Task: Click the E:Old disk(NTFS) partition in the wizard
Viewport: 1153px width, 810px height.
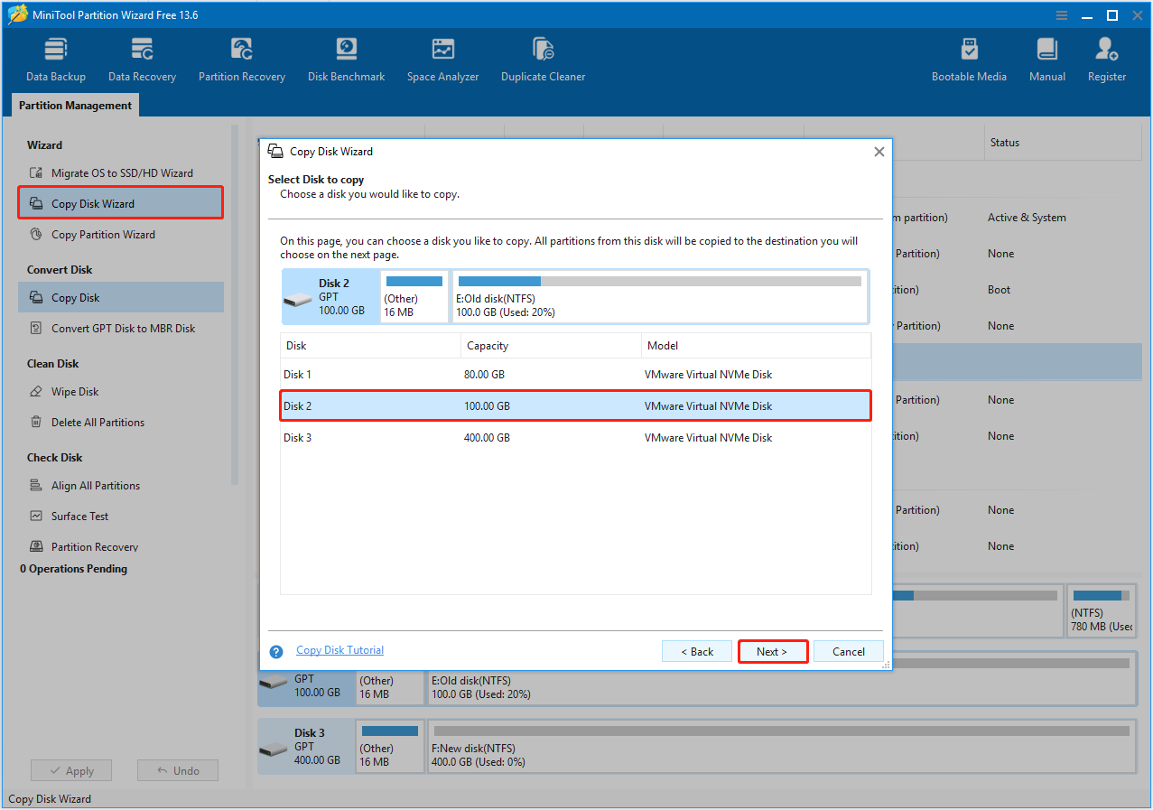Action: pos(659,296)
